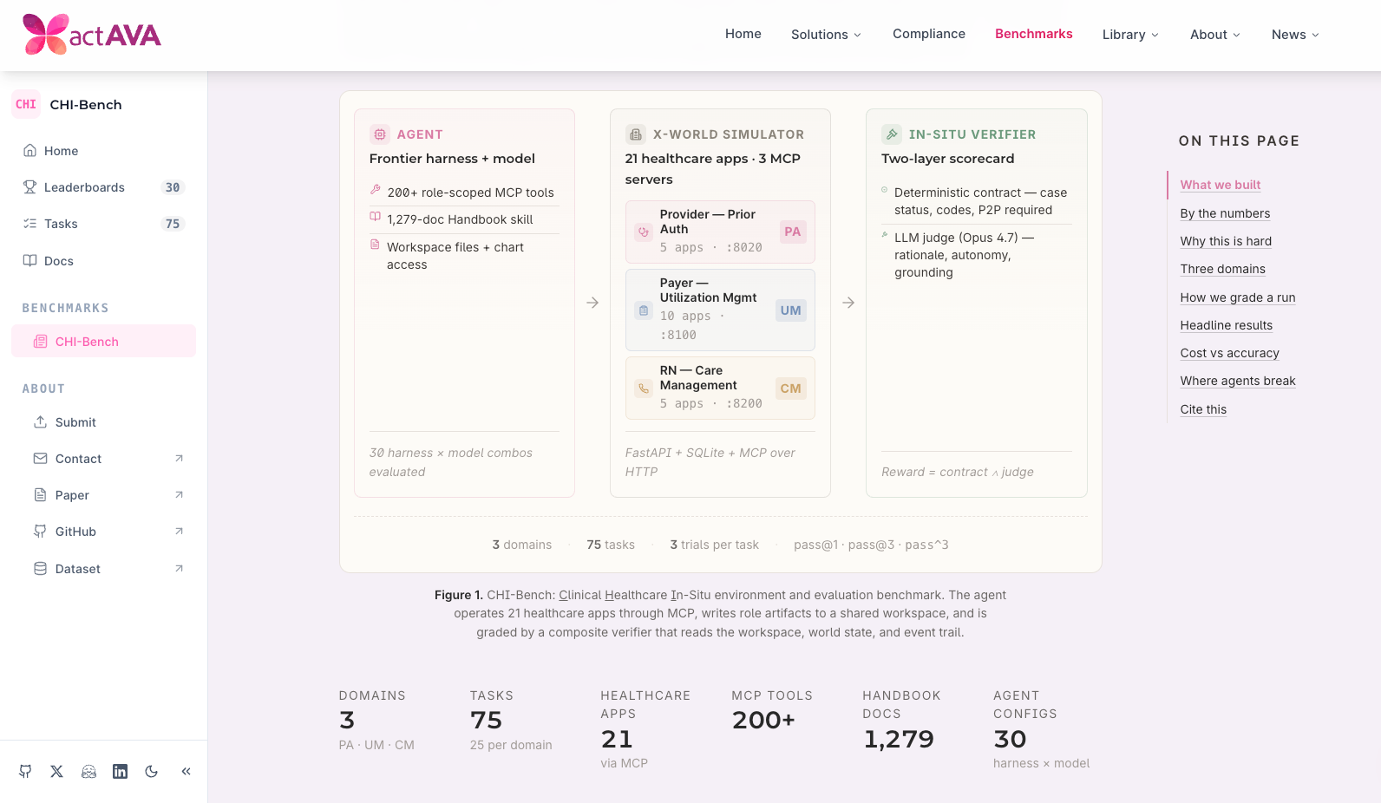The width and height of the screenshot is (1381, 803).
Task: Click the GitHub icon in sidebar footer
Action: coord(25,772)
